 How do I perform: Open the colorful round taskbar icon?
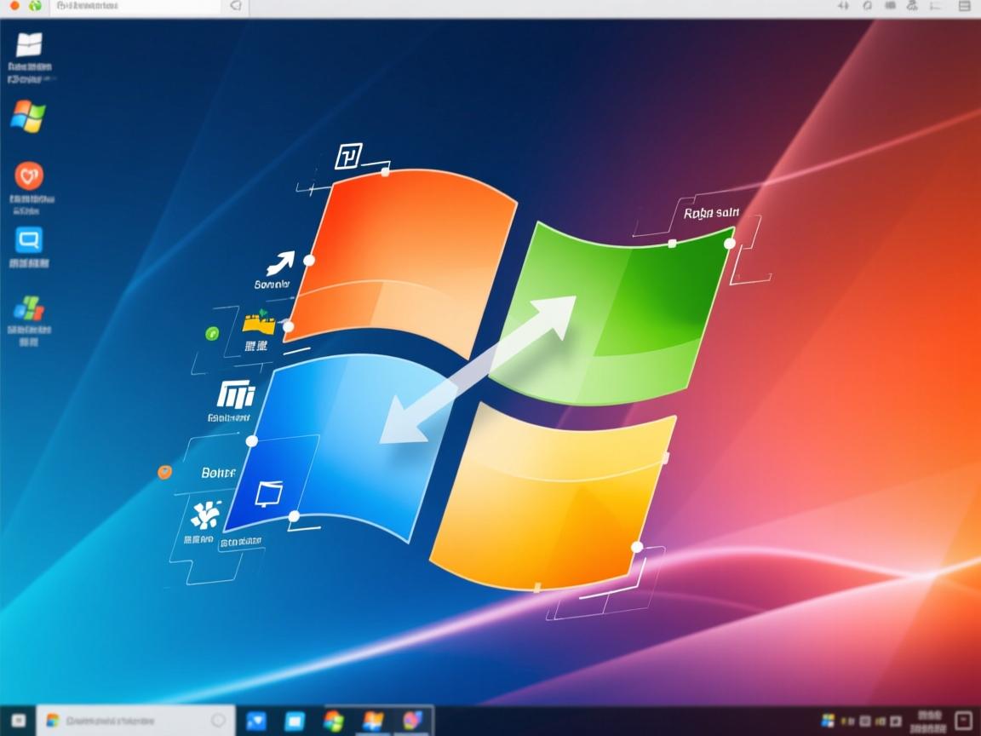tap(334, 722)
